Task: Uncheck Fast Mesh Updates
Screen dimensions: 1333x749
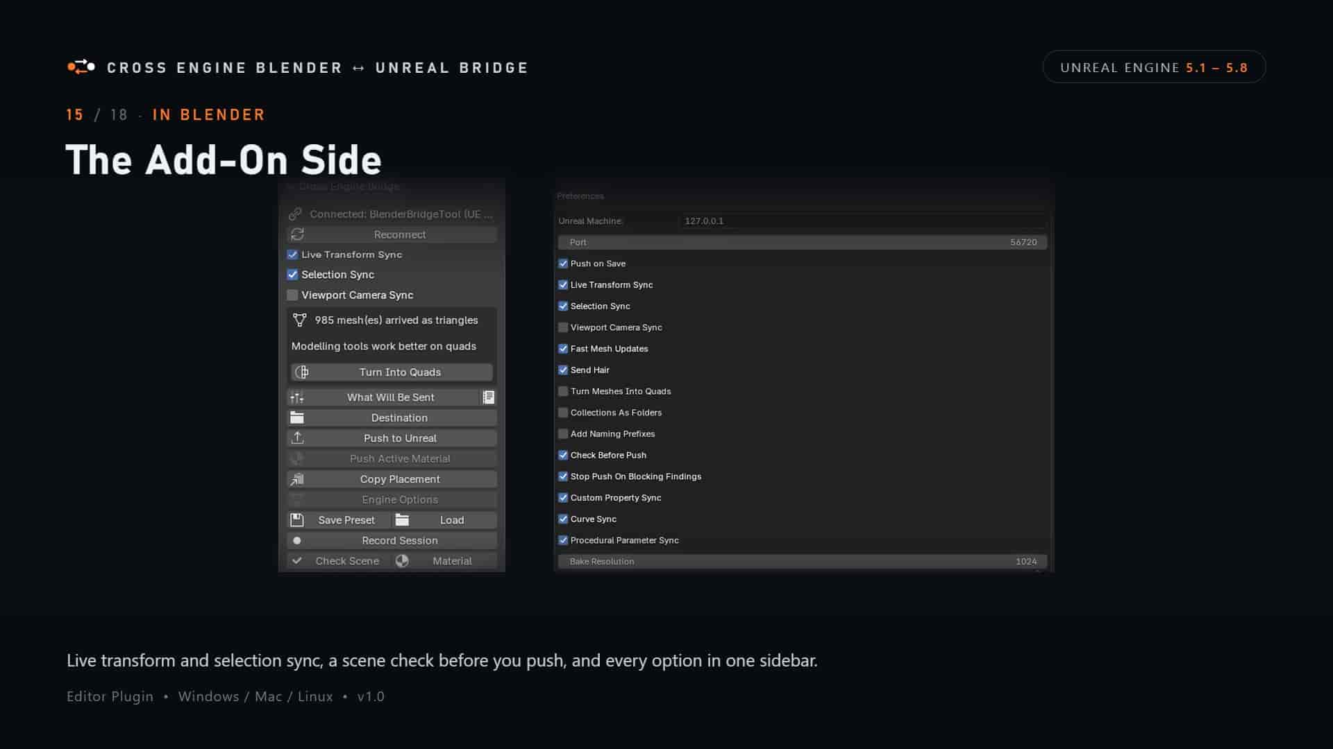Action: click(x=563, y=349)
